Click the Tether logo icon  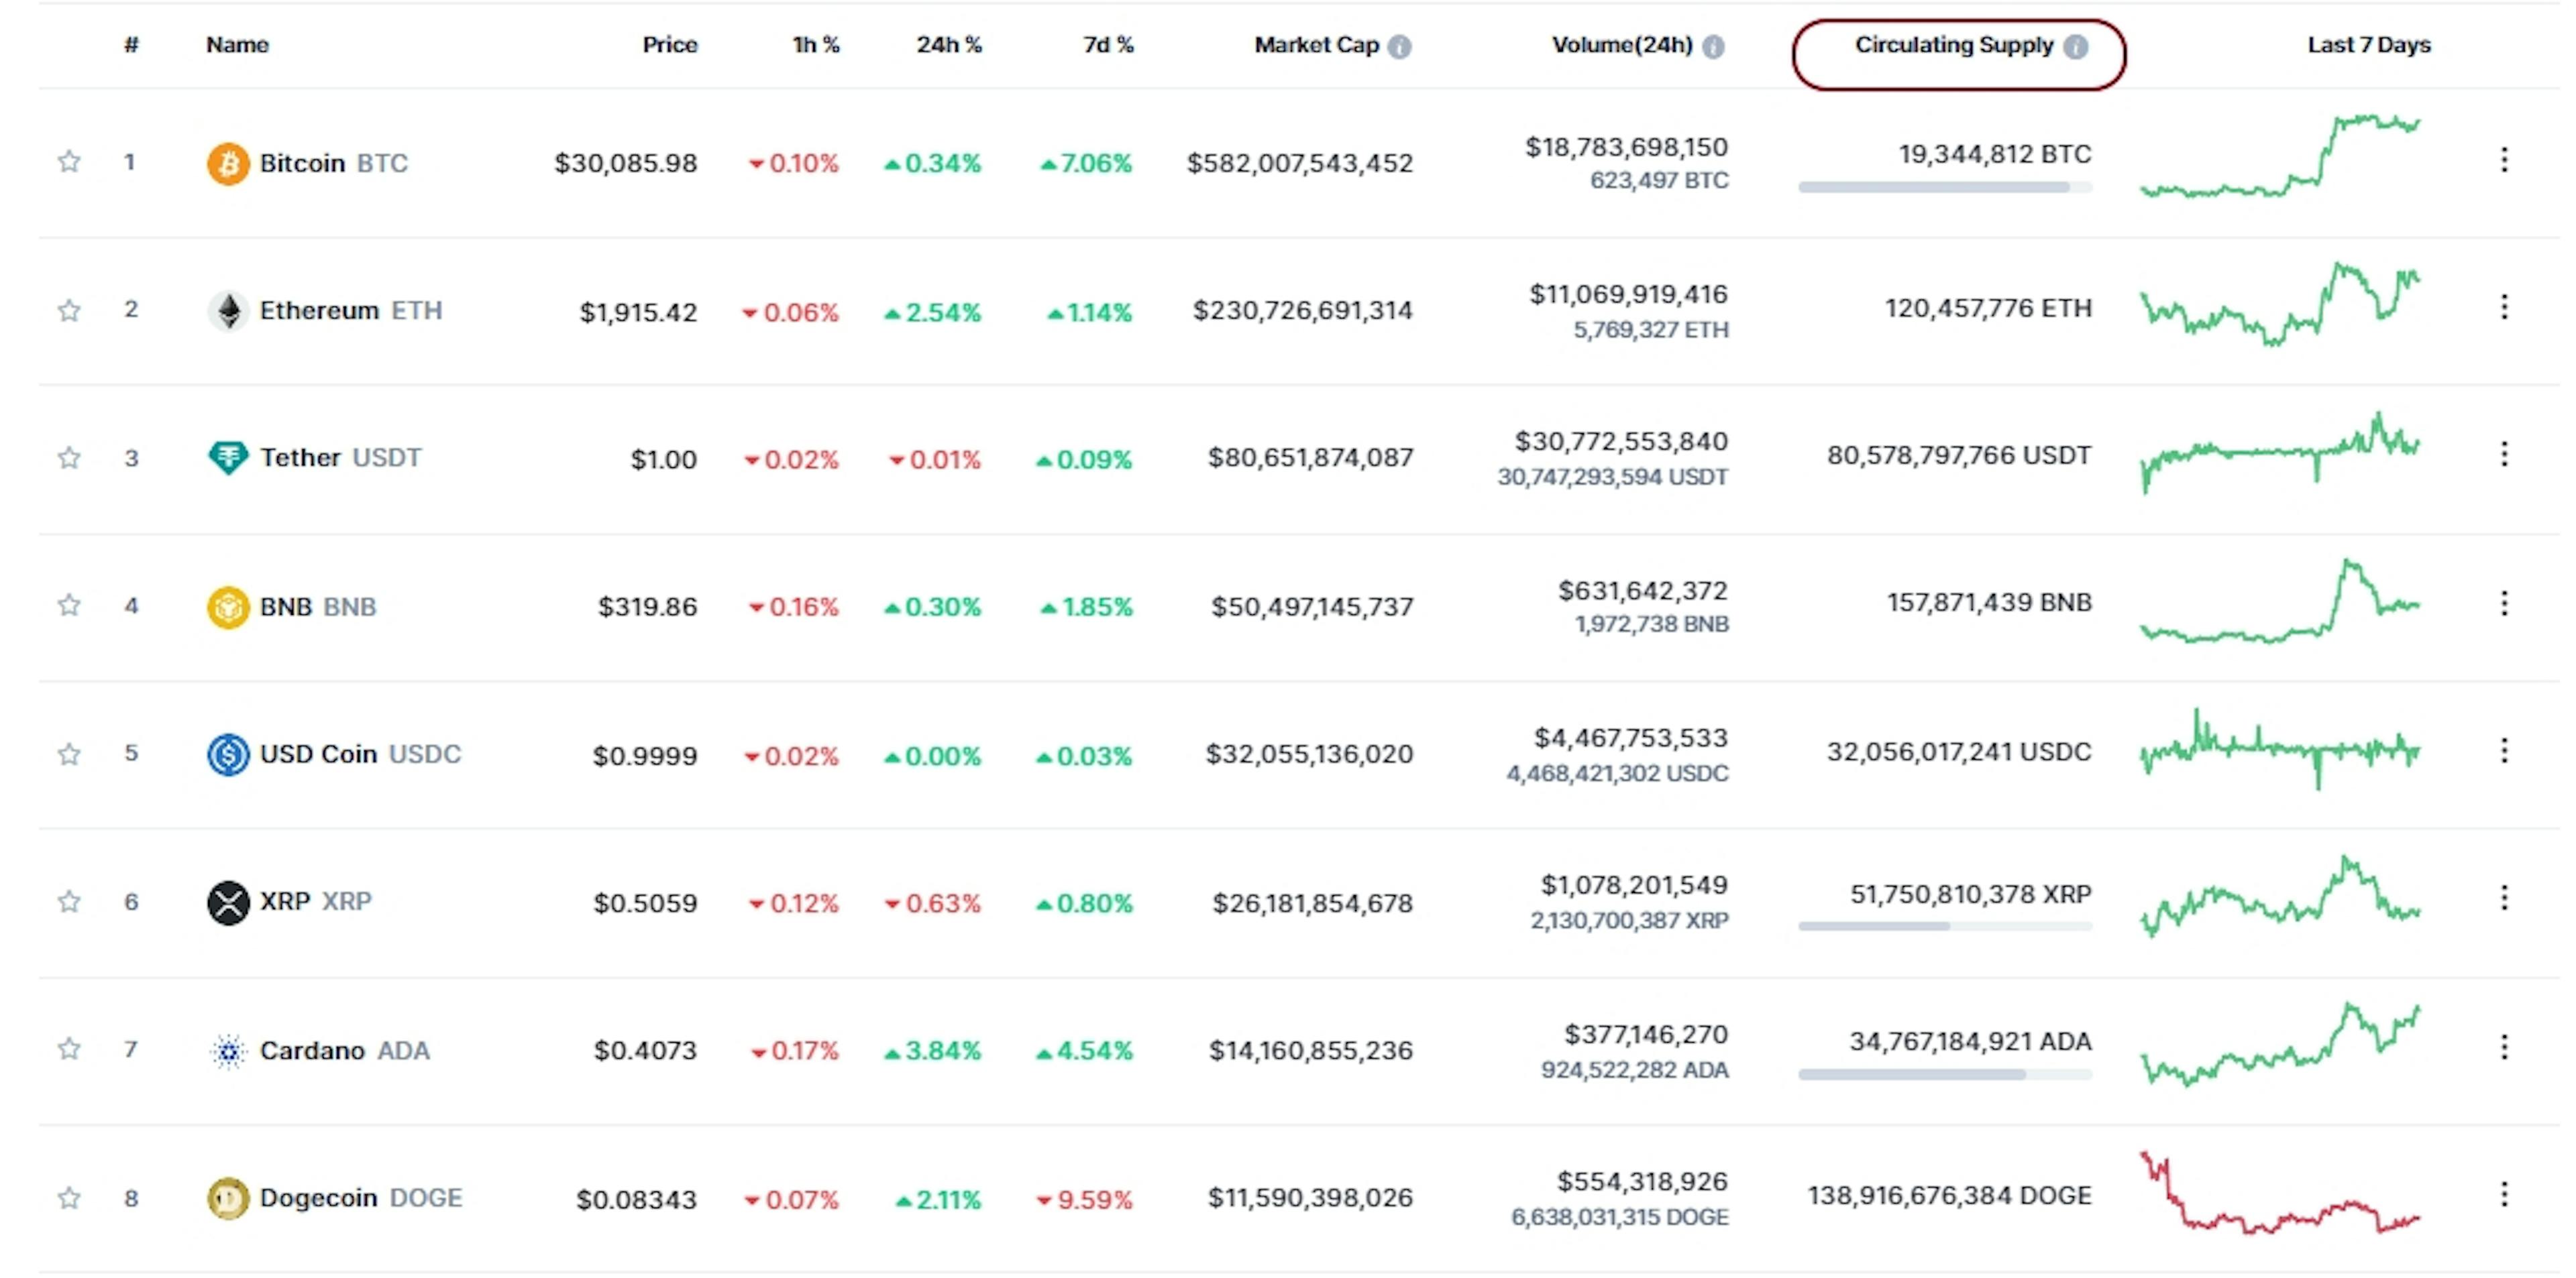tap(228, 458)
